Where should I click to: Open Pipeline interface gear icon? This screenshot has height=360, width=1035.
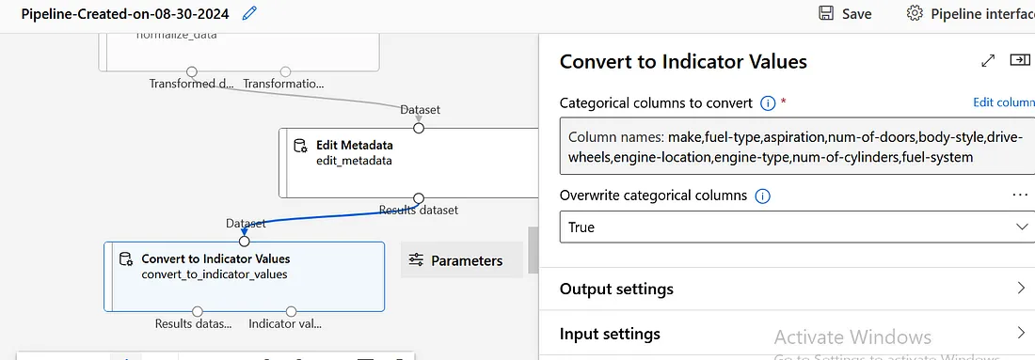click(914, 13)
